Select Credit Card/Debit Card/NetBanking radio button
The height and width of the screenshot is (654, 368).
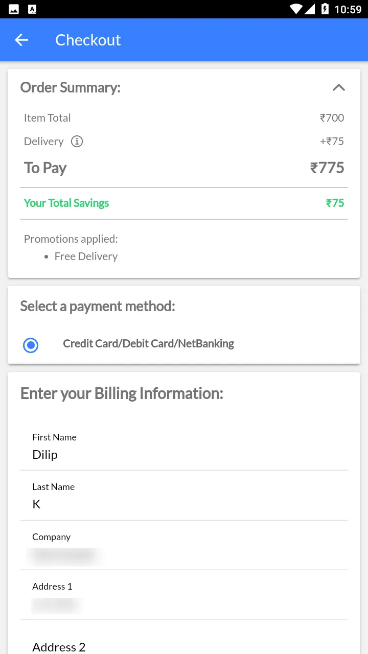(x=31, y=345)
